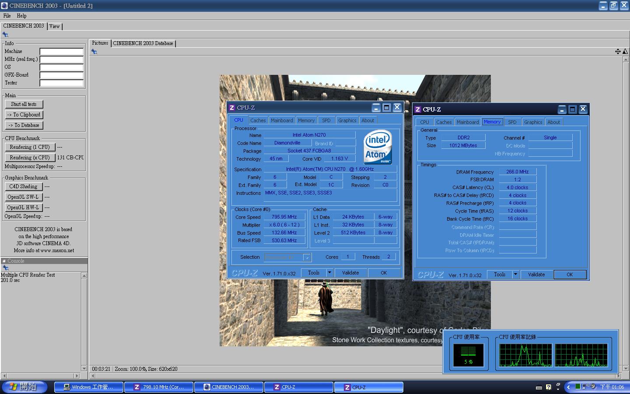
Task: Click the triangle zoom icon beside the move icon
Action: (625, 52)
